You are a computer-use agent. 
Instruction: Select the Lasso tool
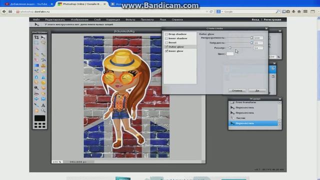point(43,42)
